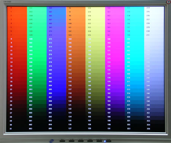Click the number 229 in the white column
The width and height of the screenshot is (171, 143).
click(148, 27)
